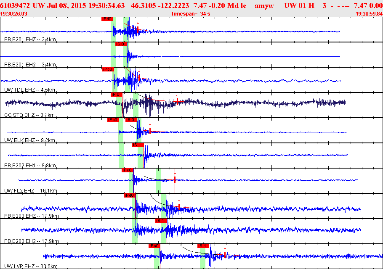Click the iPd0 flag on PB.B203 EHZ
This screenshot has width=383, height=269.
(x=129, y=195)
